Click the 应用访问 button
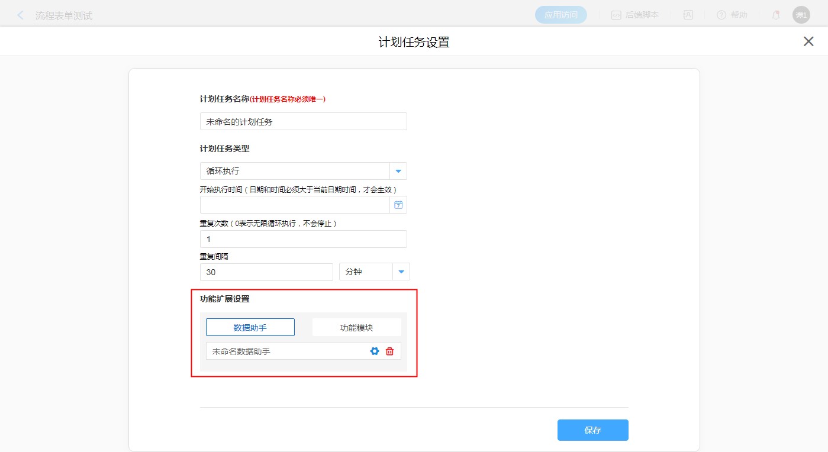Viewport: 828px width, 452px height. pos(560,15)
